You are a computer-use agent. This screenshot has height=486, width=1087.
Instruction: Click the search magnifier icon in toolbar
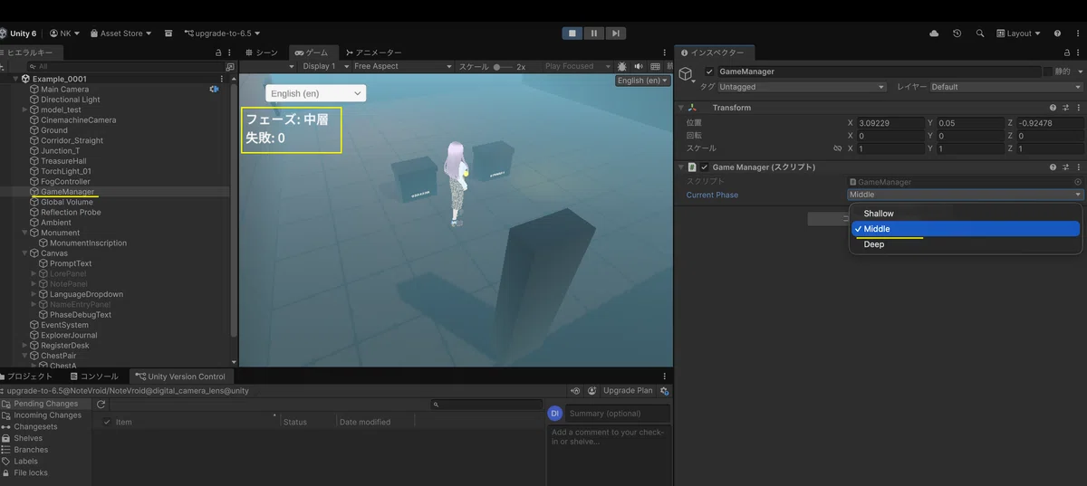click(x=980, y=33)
